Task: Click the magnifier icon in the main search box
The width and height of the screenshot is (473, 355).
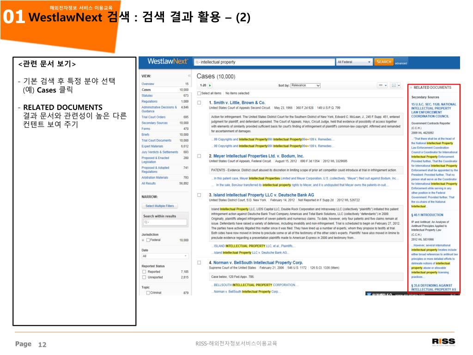Action: point(197,62)
